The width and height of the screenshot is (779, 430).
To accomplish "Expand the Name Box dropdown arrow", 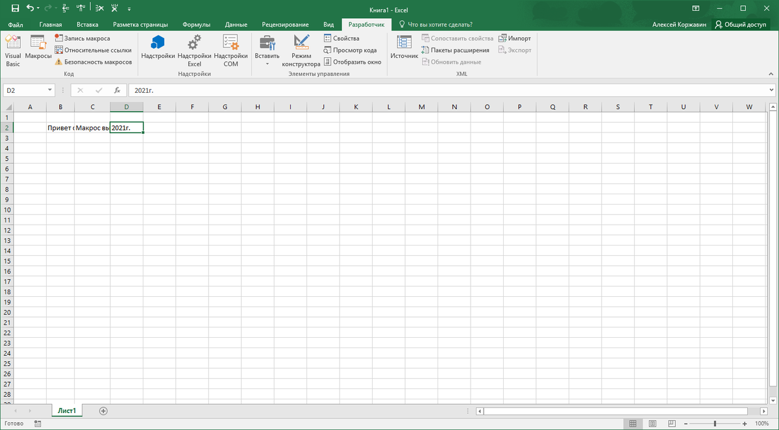I will point(51,90).
